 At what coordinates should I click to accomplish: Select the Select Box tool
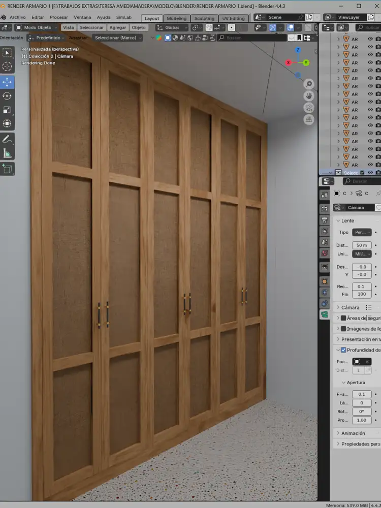(x=7, y=52)
